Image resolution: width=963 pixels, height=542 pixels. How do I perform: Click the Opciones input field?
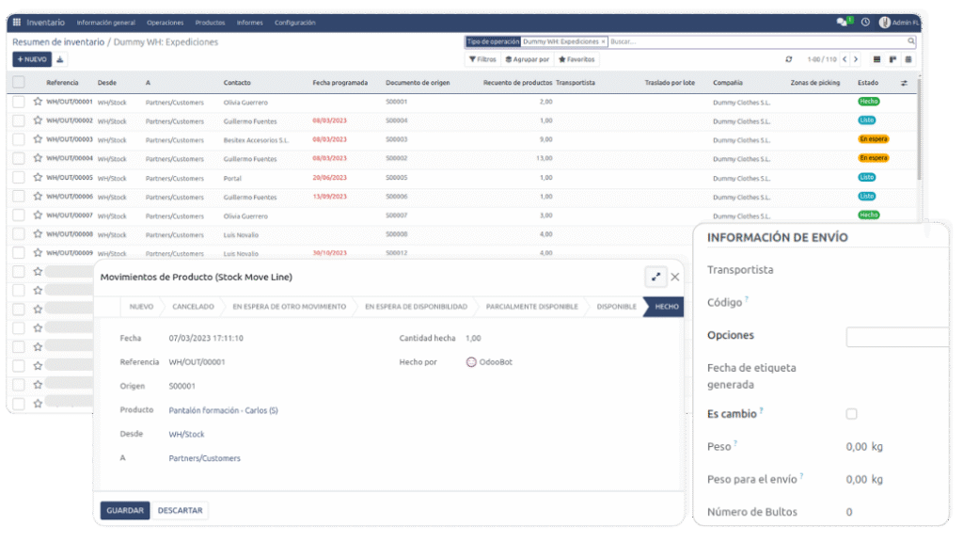[897, 337]
